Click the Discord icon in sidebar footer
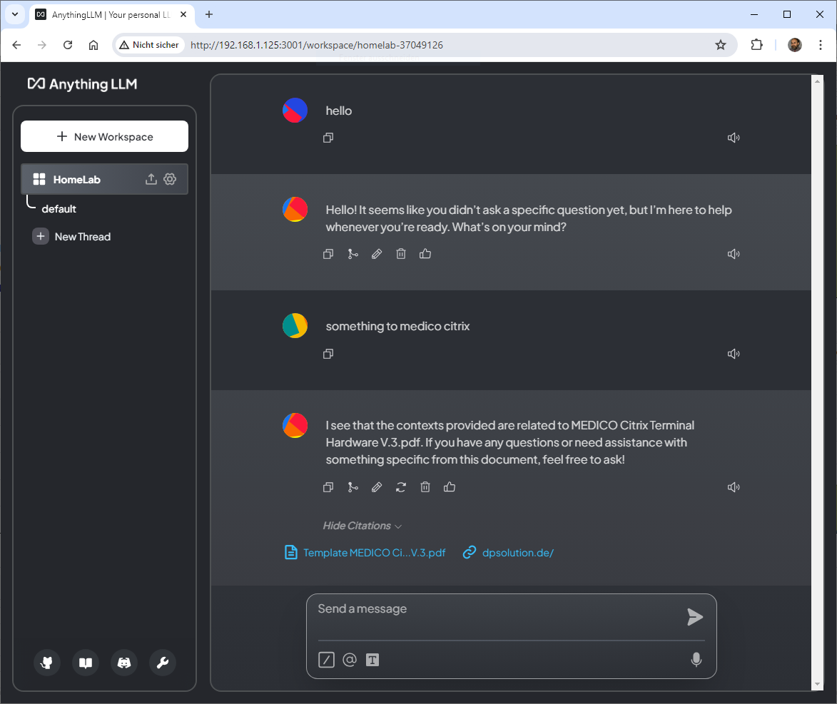837x704 pixels. (x=124, y=663)
